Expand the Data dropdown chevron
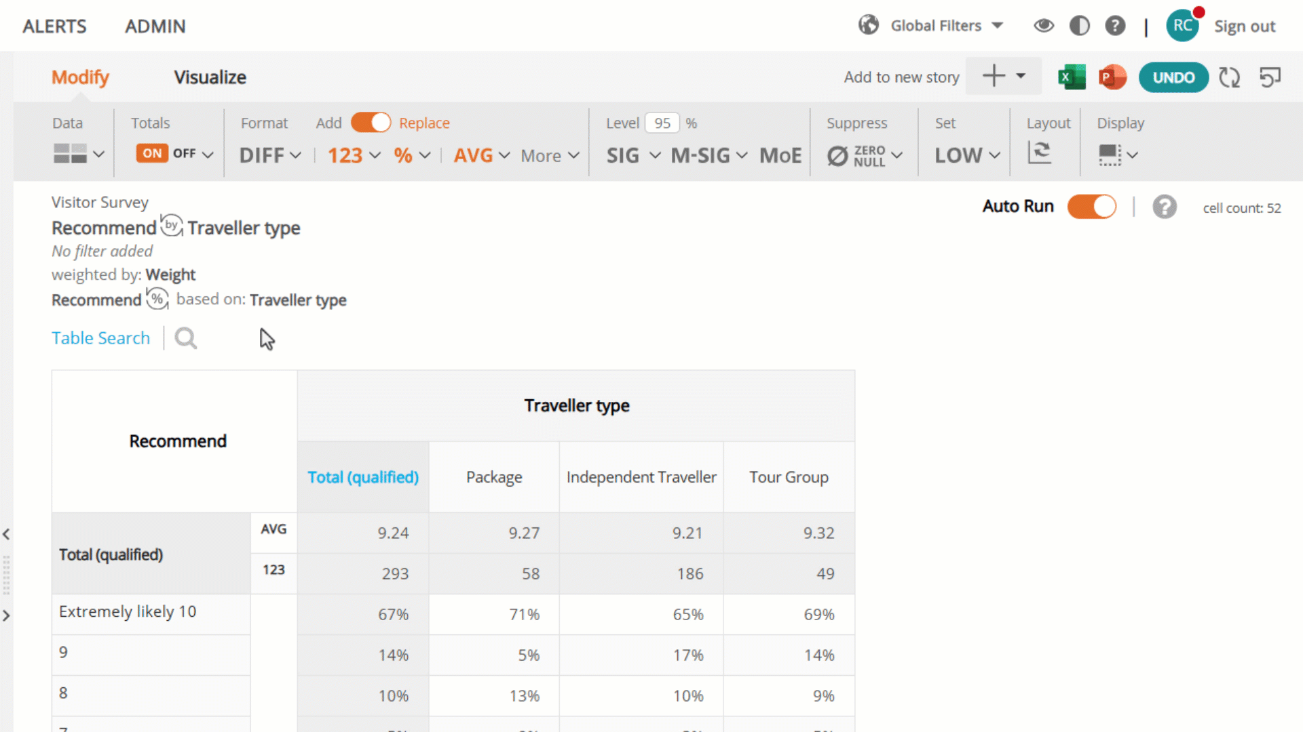The height and width of the screenshot is (732, 1303). 98,155
